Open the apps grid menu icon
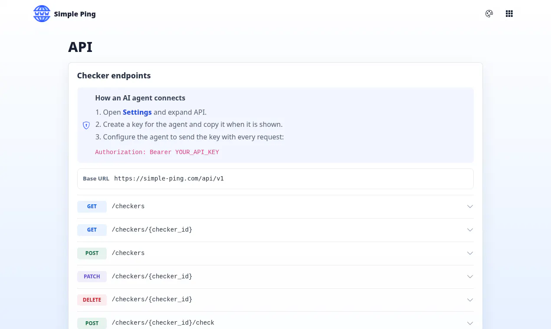 509,14
